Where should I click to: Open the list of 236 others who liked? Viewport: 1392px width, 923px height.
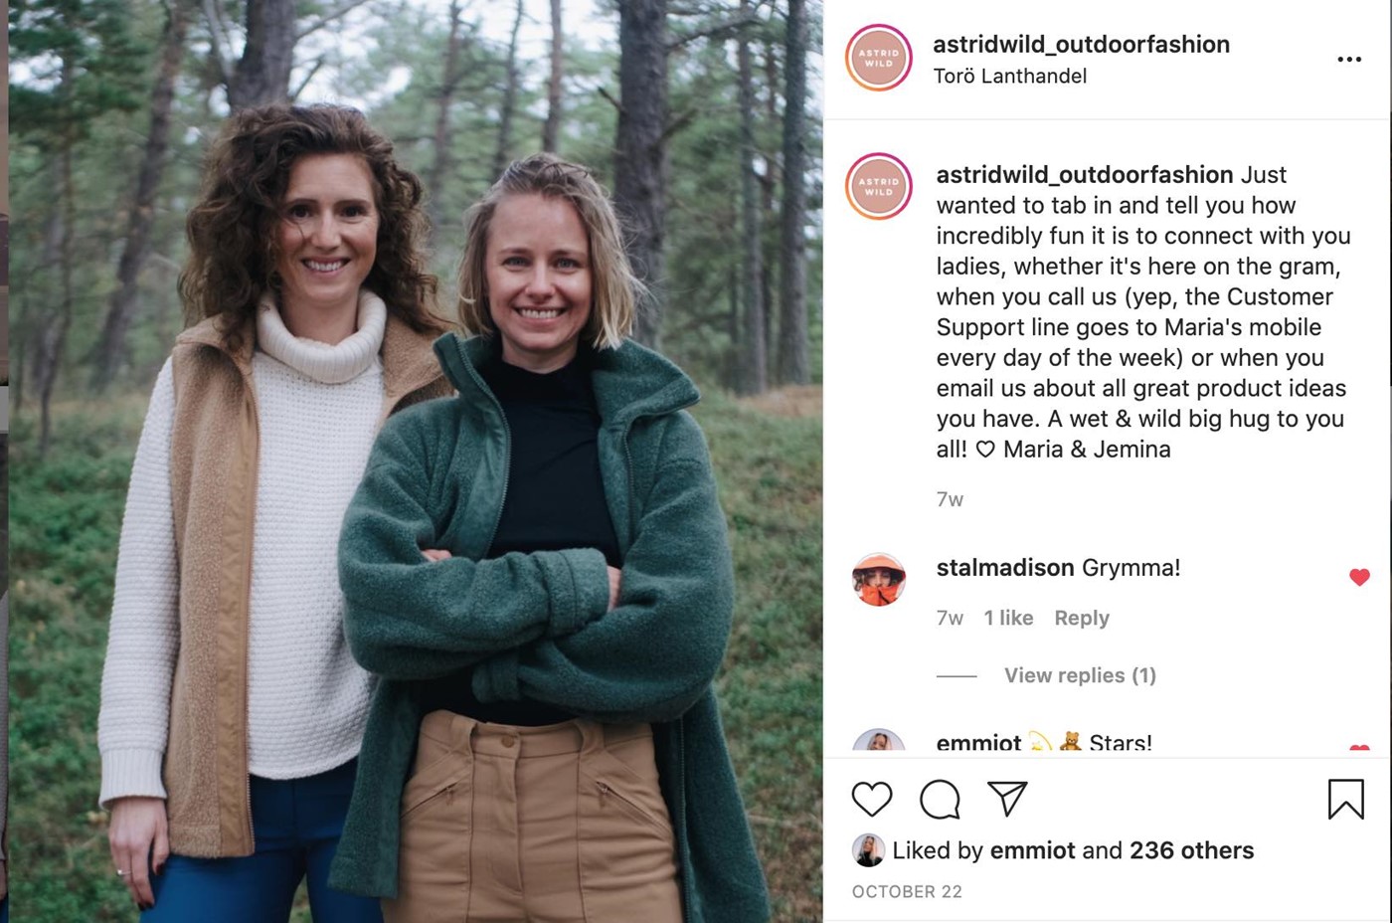[x=1191, y=850]
